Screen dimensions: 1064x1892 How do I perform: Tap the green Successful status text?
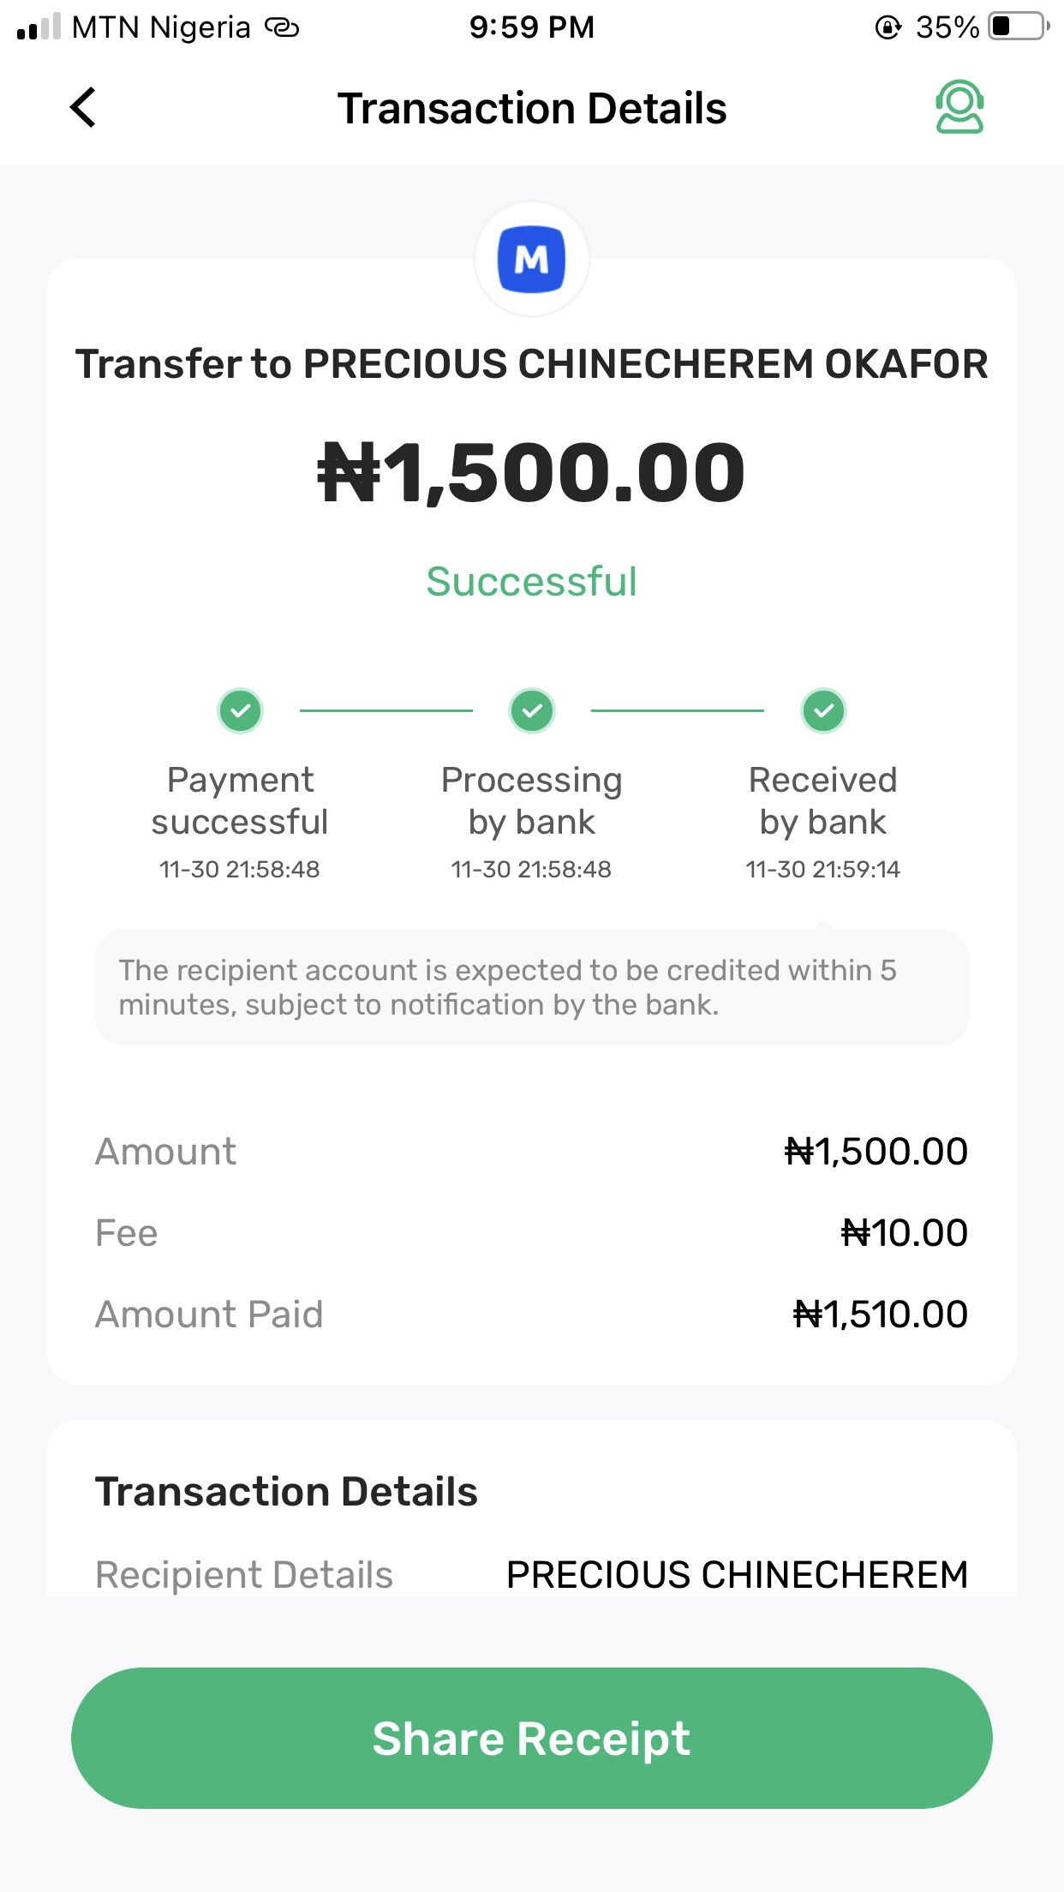(532, 582)
